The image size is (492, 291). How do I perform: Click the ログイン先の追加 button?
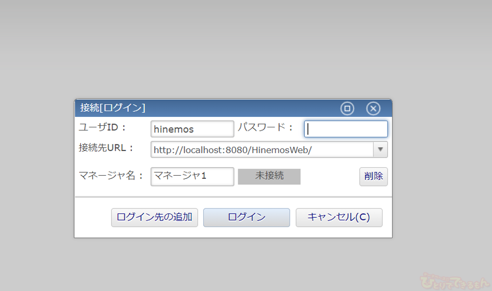pos(154,217)
